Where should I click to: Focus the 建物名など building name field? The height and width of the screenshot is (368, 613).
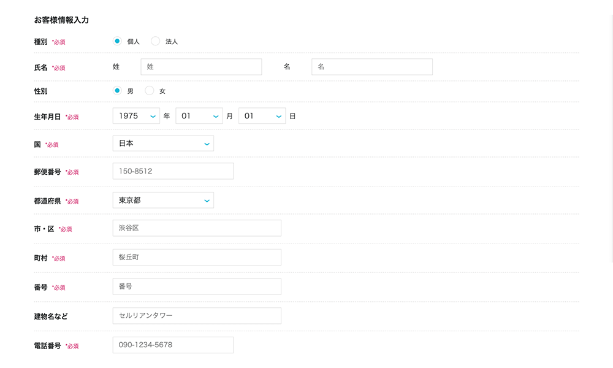197,316
